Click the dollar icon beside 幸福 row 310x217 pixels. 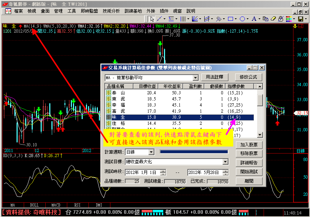click(109, 105)
